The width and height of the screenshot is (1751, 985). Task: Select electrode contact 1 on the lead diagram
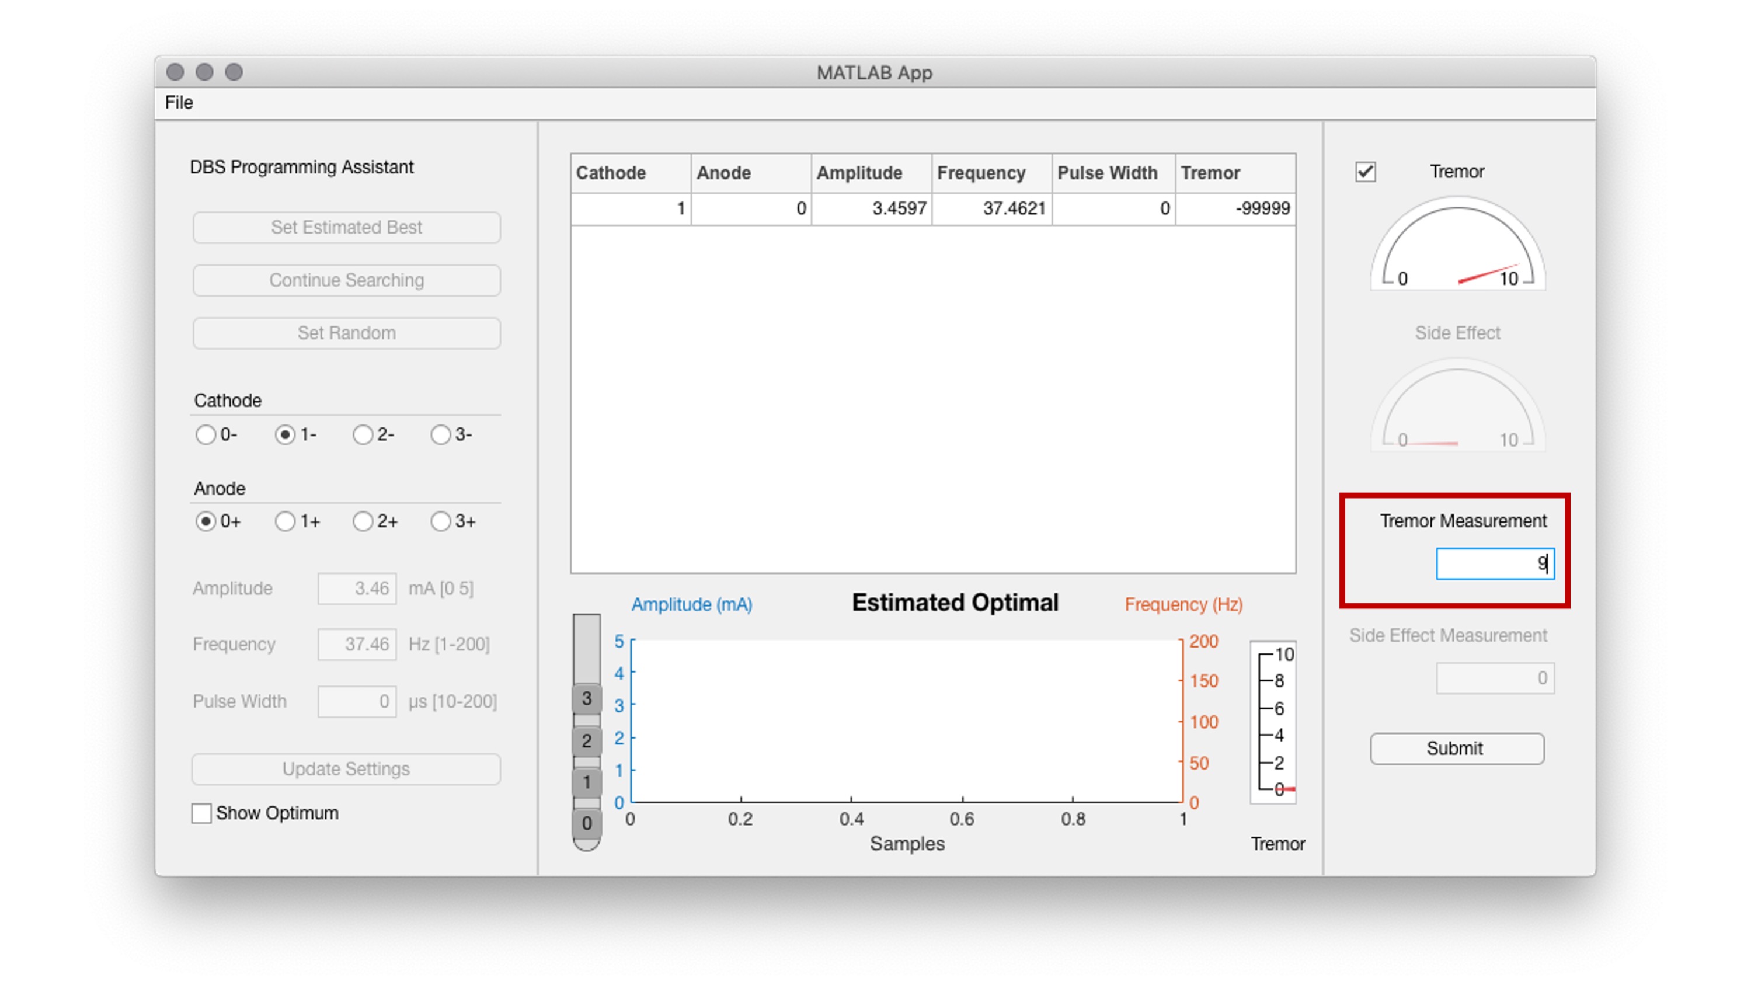pos(586,782)
